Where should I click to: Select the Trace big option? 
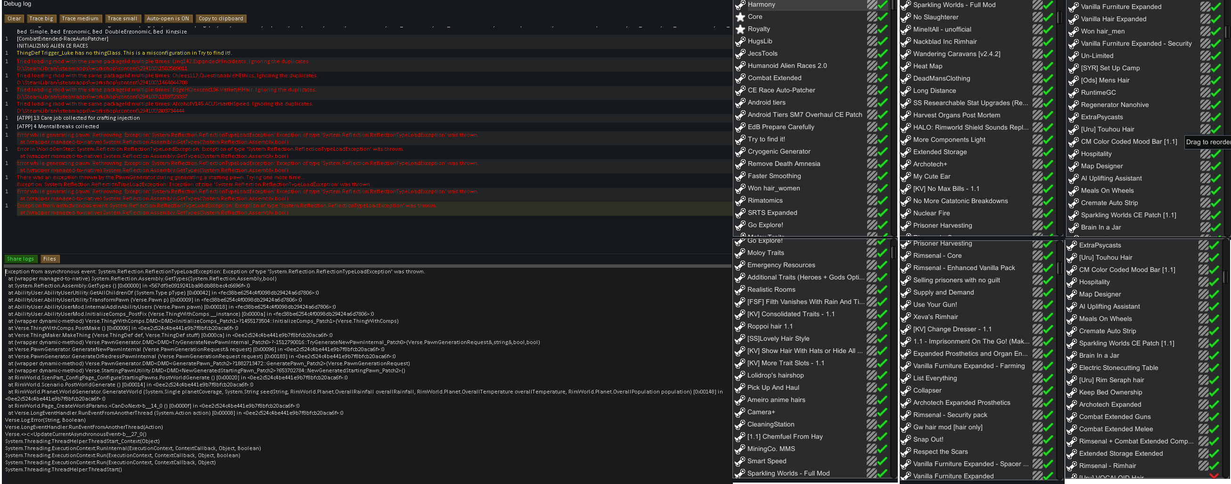pos(41,19)
